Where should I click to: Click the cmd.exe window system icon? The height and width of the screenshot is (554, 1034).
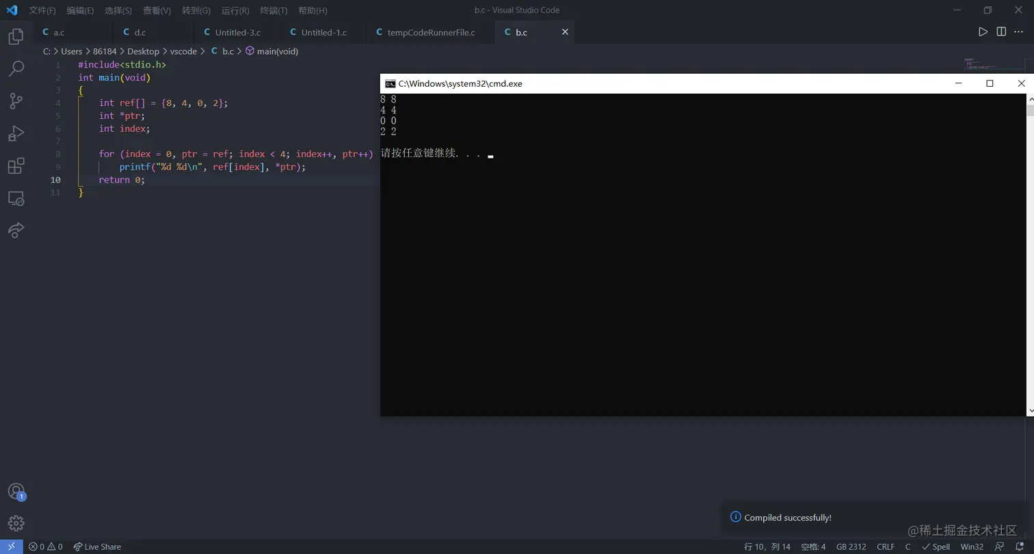coord(390,83)
